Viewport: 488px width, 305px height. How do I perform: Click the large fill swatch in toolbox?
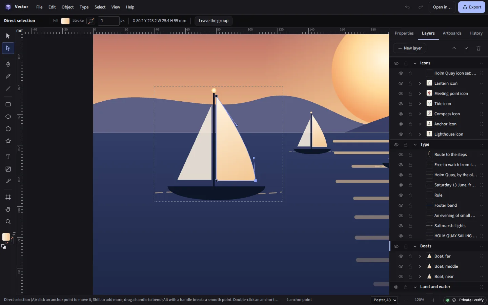click(6, 237)
